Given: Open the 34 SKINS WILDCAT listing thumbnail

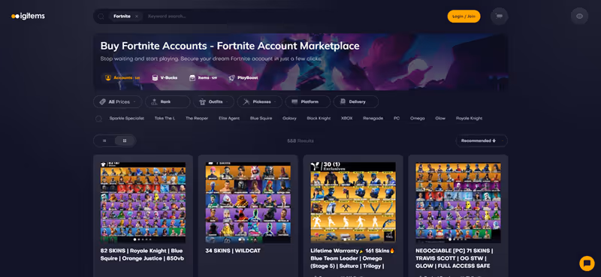Looking at the screenshot, I should pyautogui.click(x=248, y=202).
